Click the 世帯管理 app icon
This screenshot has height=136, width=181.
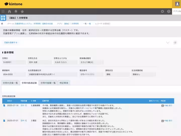click(x=3, y=18)
